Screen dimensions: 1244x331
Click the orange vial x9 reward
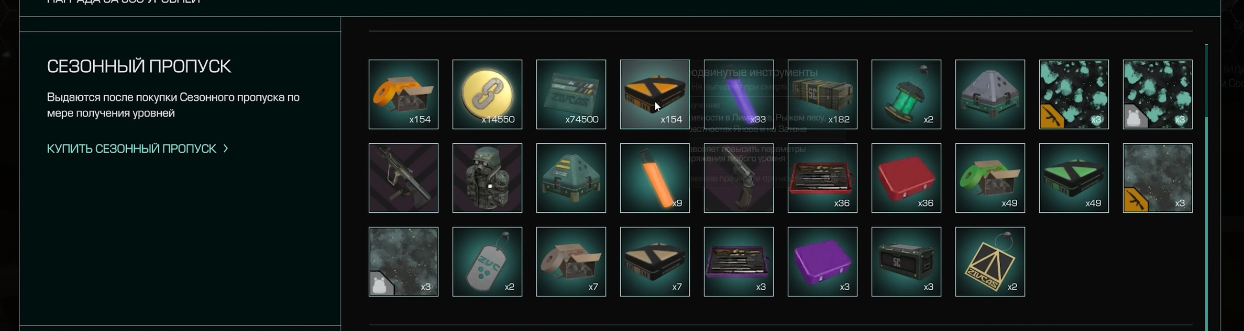click(x=655, y=178)
